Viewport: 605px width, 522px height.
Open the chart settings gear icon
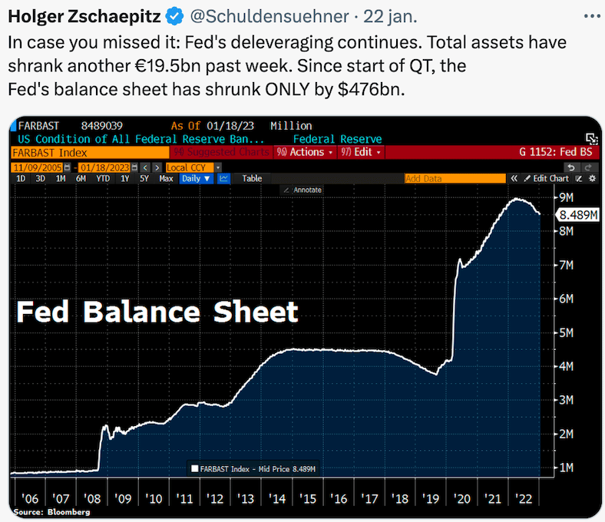point(592,179)
